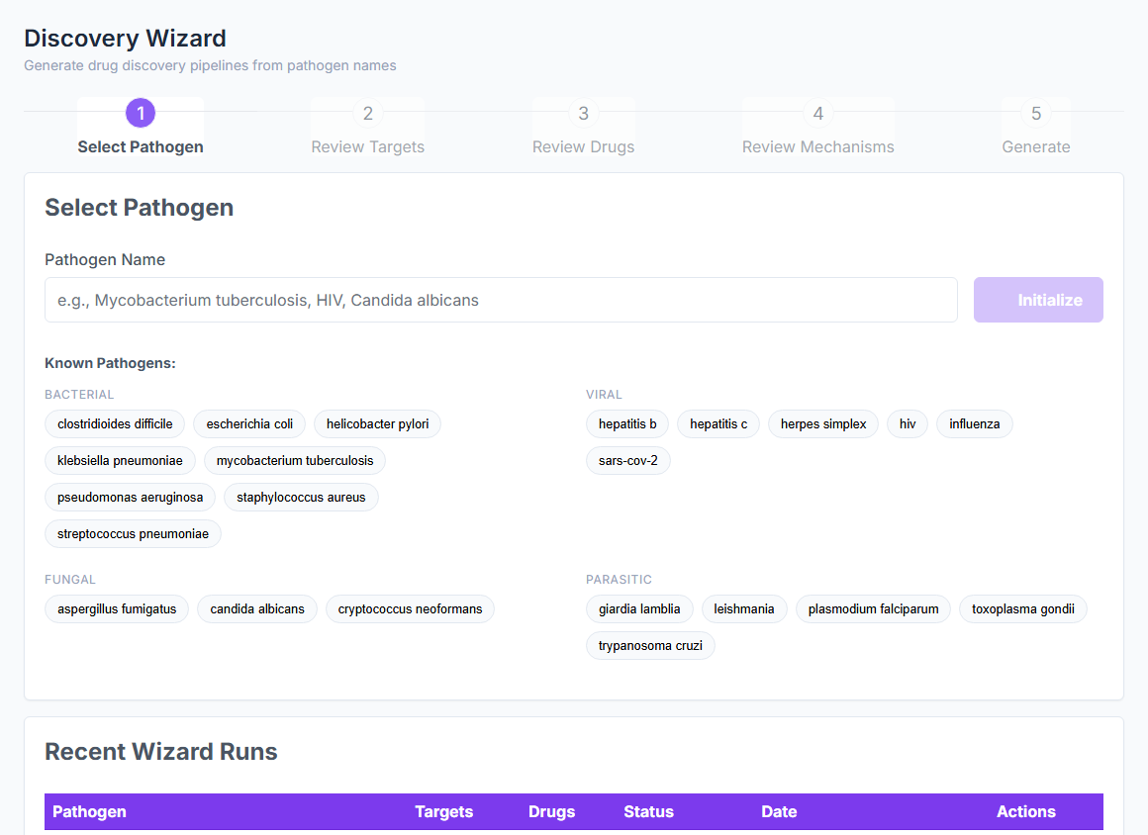Open step 5 Generate
Image resolution: width=1148 pixels, height=835 pixels.
tap(1036, 127)
